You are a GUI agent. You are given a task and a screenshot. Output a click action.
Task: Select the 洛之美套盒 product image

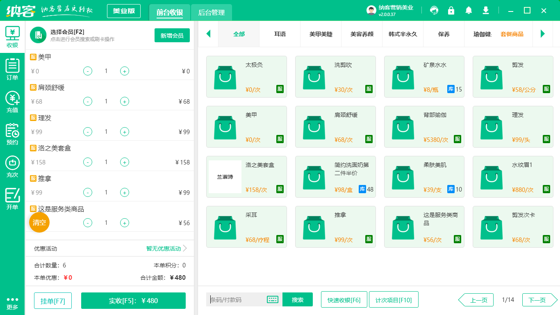pos(225,177)
